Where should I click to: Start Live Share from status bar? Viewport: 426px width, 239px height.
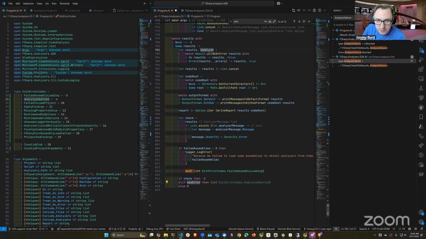click(173, 229)
